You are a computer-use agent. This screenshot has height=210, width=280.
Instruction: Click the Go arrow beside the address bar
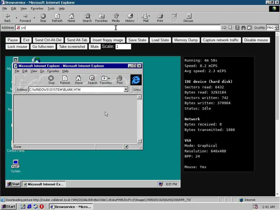[x=224, y=28]
